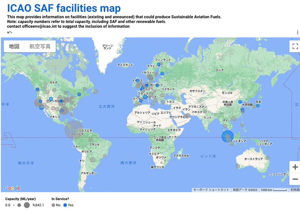Click the マダガスカル label

(181, 156)
